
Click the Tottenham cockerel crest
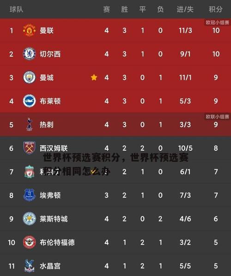coord(30,124)
